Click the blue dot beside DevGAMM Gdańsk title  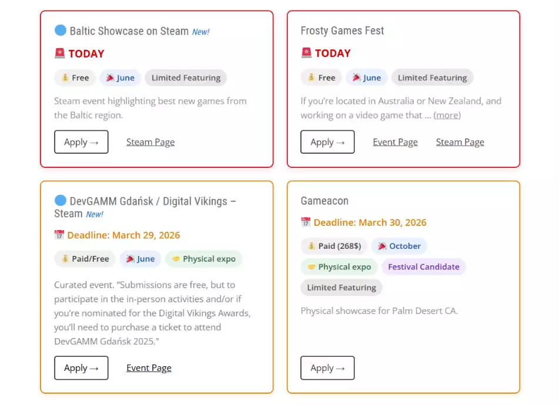[x=60, y=200]
